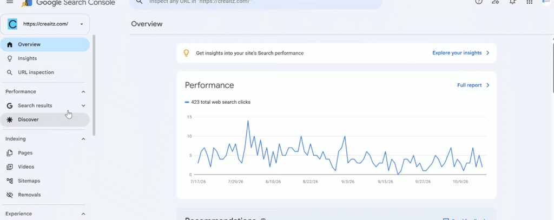This screenshot has width=554, height=220.
Task: Open the account avatar
Action: [546, 2]
